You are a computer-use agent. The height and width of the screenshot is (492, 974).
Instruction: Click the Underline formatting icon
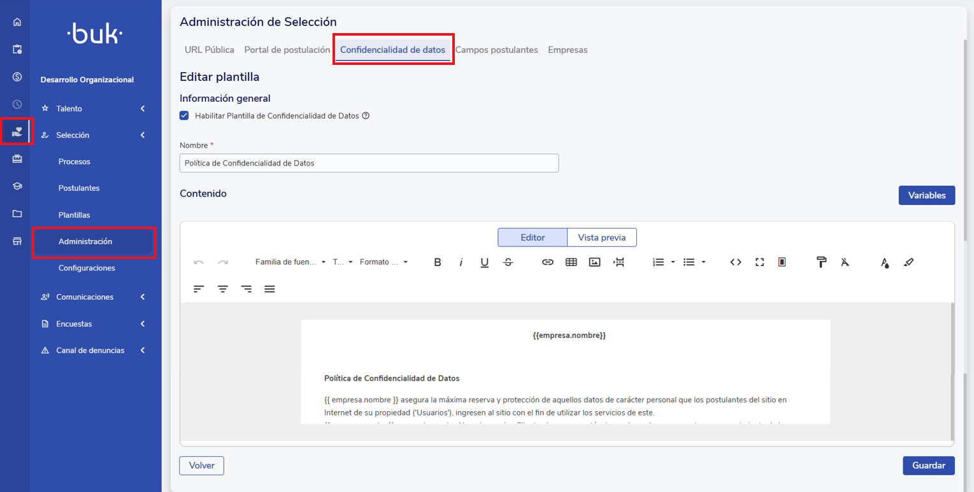coord(484,262)
